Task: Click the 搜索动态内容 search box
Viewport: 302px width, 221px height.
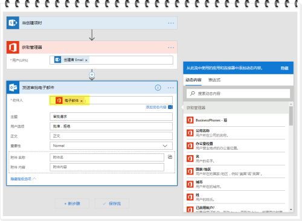Action: (x=238, y=94)
